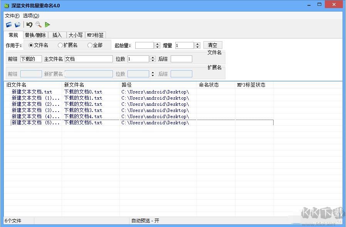Select the 文件名 radio button
346x227 pixels.
click(38, 45)
